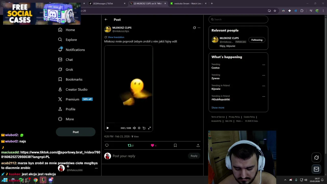Open the Home page in sidebar

[x=66, y=30]
